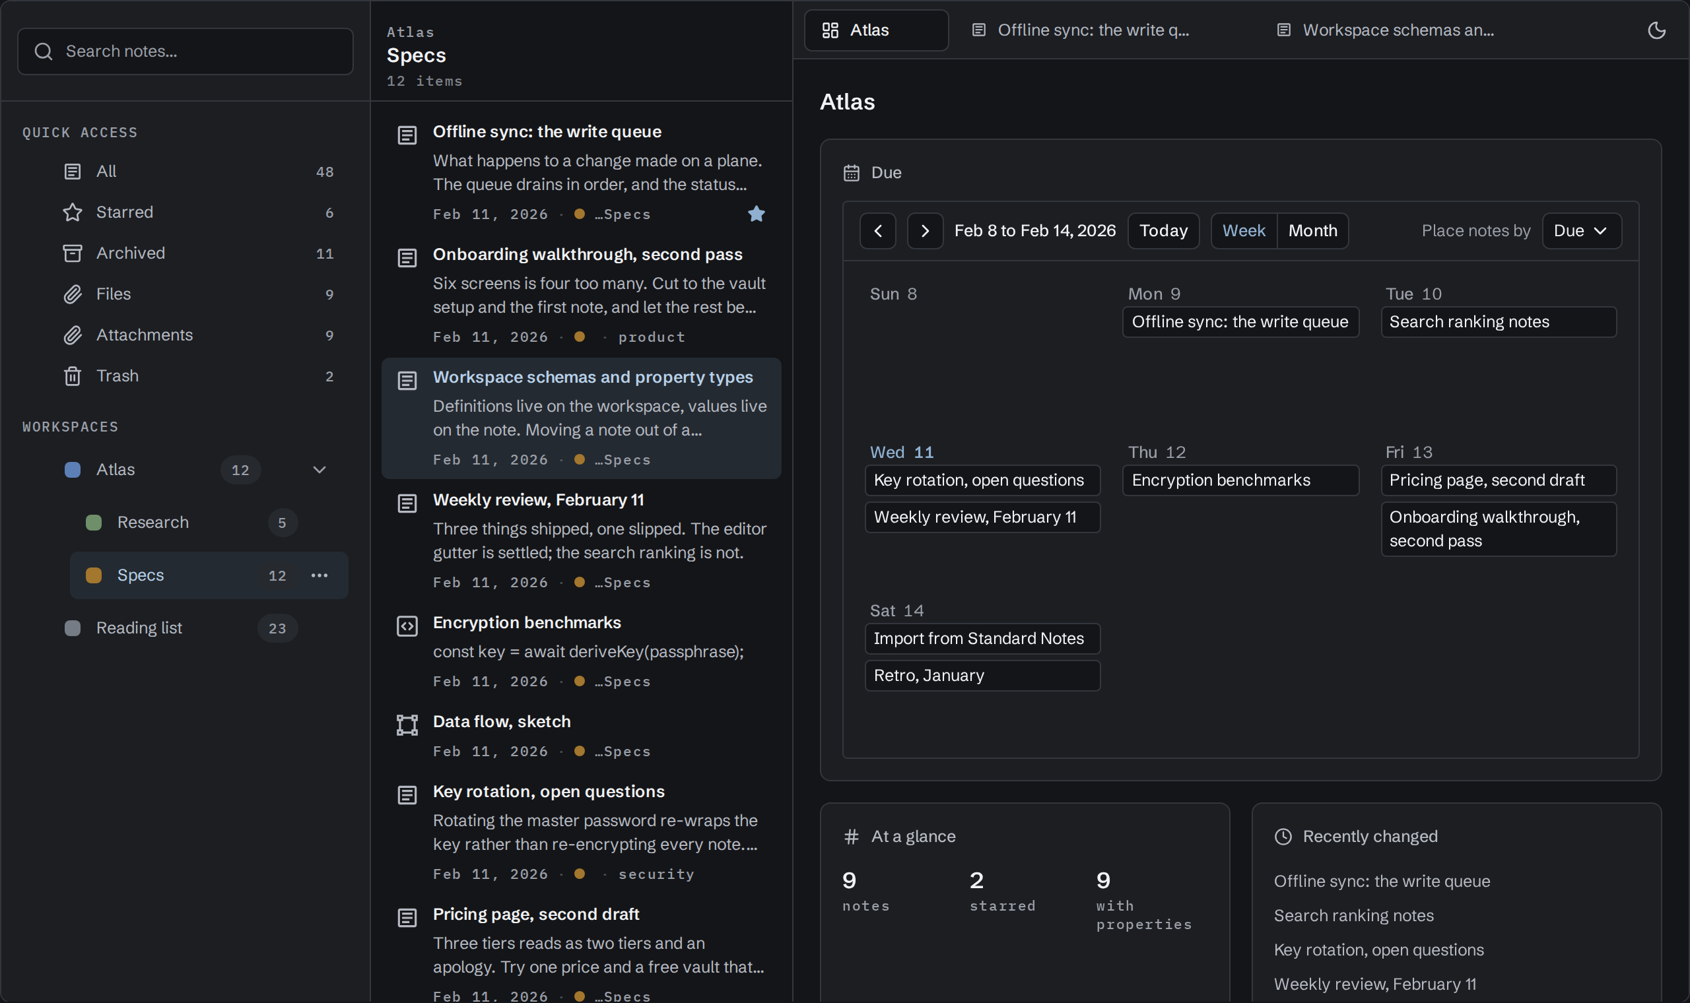Open the Specs workspace options menu
The height and width of the screenshot is (1003, 1690).
[319, 575]
